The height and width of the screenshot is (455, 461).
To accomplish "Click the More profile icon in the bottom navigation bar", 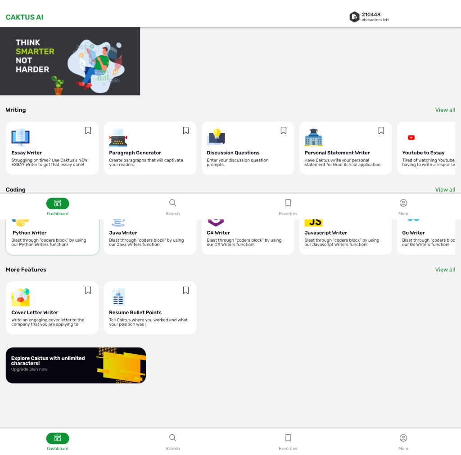I will [x=403, y=437].
